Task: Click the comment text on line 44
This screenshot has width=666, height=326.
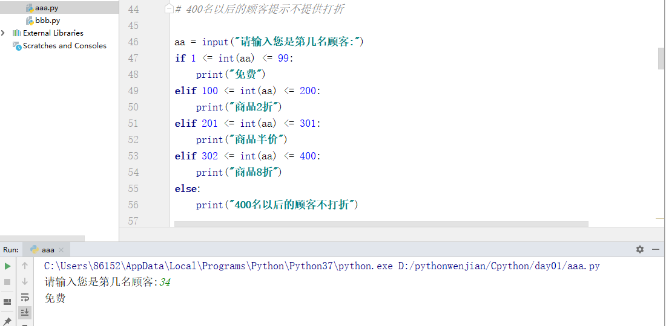Action: coord(259,9)
